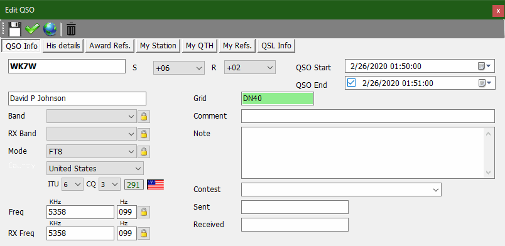
Task: Toggle the Freq lock icon
Action: pos(144,212)
